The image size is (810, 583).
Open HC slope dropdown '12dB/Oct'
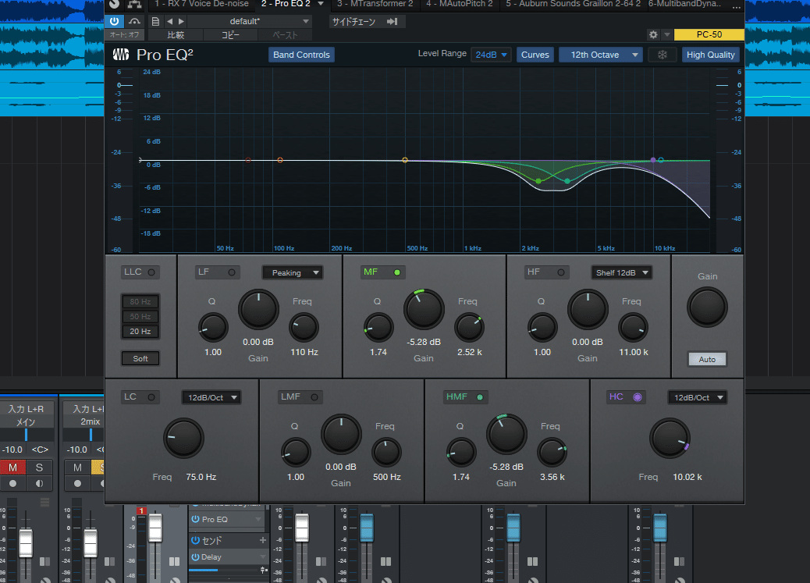698,397
